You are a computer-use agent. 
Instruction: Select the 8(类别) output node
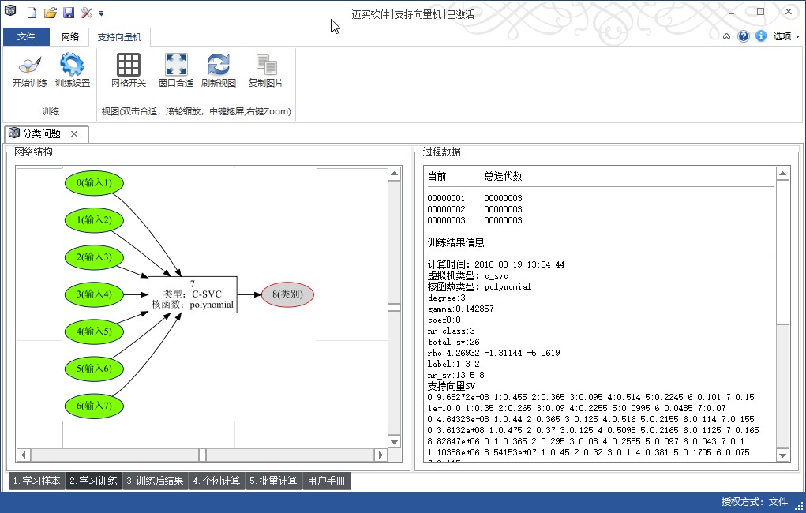(287, 294)
